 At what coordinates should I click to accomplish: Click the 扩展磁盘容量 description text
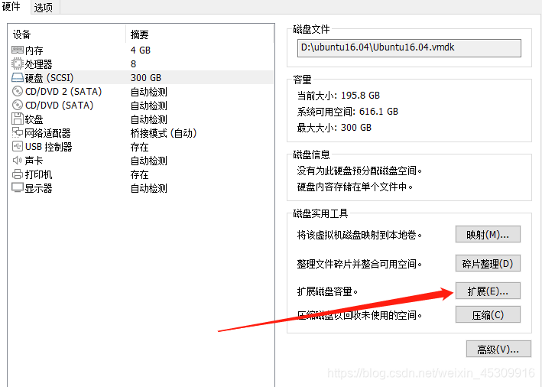[327, 291]
